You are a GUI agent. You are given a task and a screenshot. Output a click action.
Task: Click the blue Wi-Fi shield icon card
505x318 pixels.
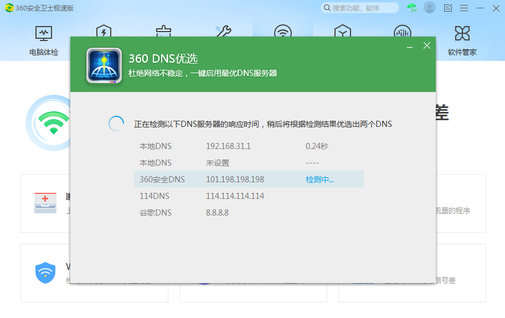pyautogui.click(x=45, y=273)
